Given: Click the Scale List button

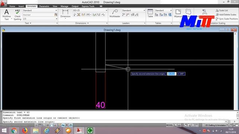Looking at the screenshot, I should (222, 10).
